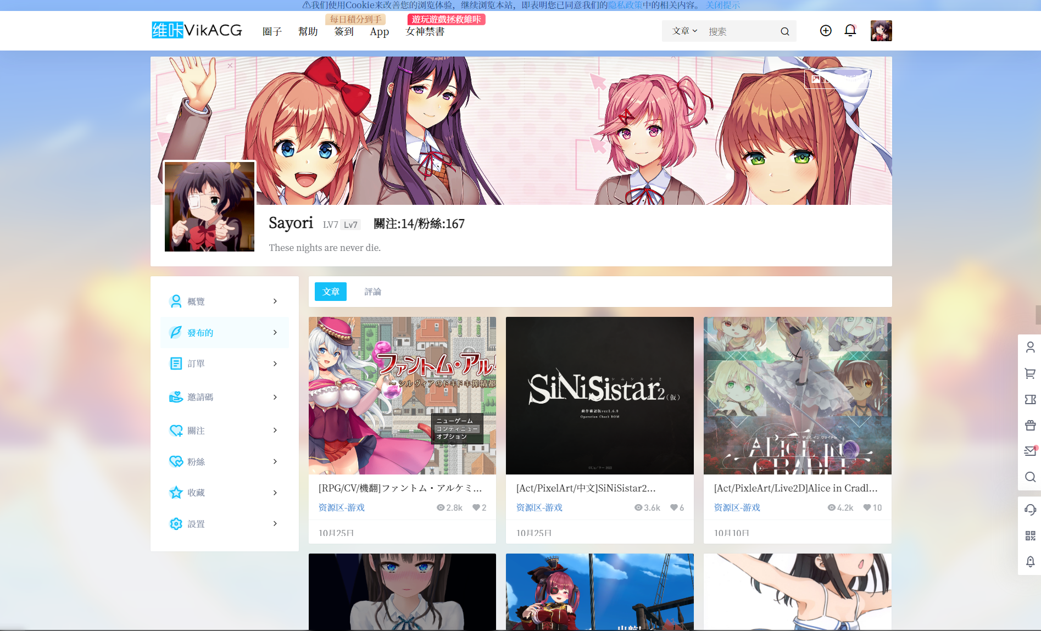1041x631 pixels.
Task: Open the Alice in Cradle post title
Action: click(x=796, y=488)
